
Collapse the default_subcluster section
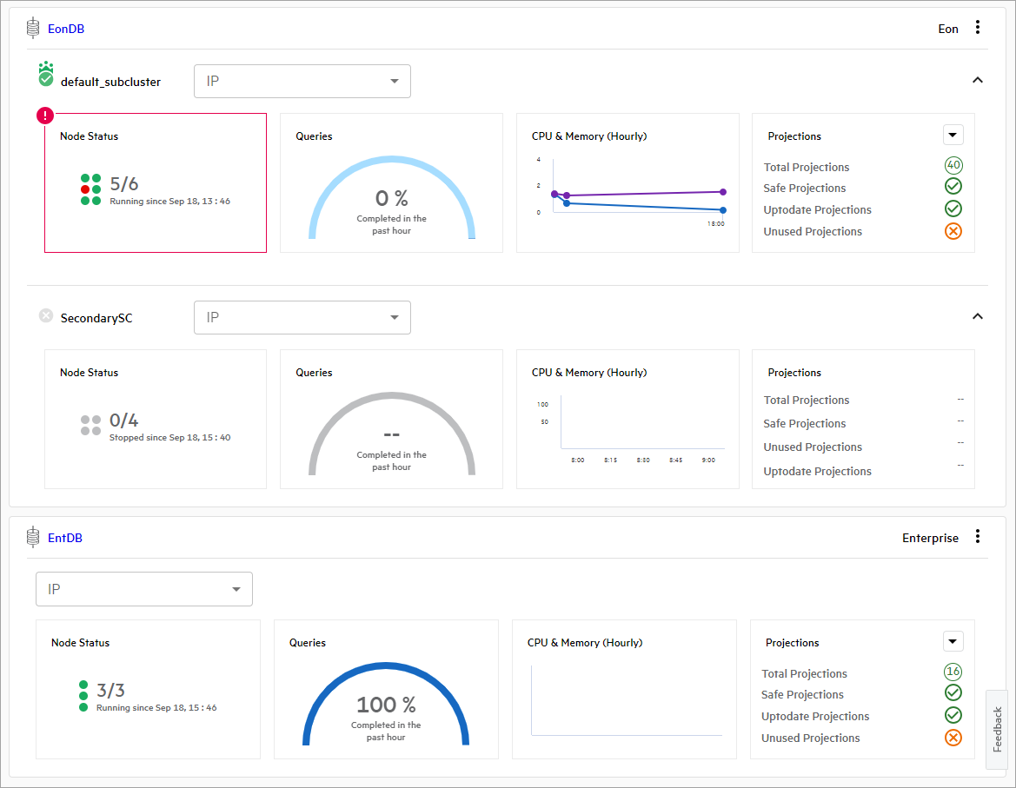[x=978, y=80]
